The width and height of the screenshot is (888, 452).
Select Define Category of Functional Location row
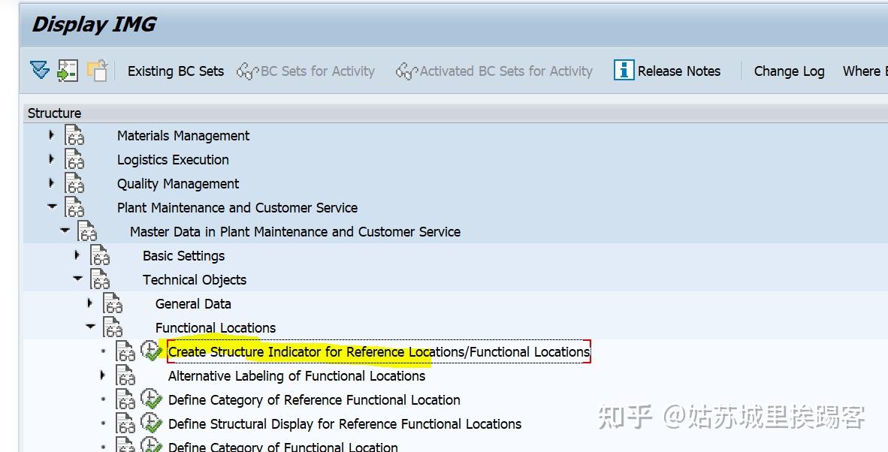point(282,446)
